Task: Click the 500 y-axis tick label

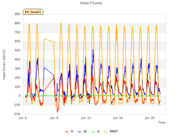Action: pos(17,51)
